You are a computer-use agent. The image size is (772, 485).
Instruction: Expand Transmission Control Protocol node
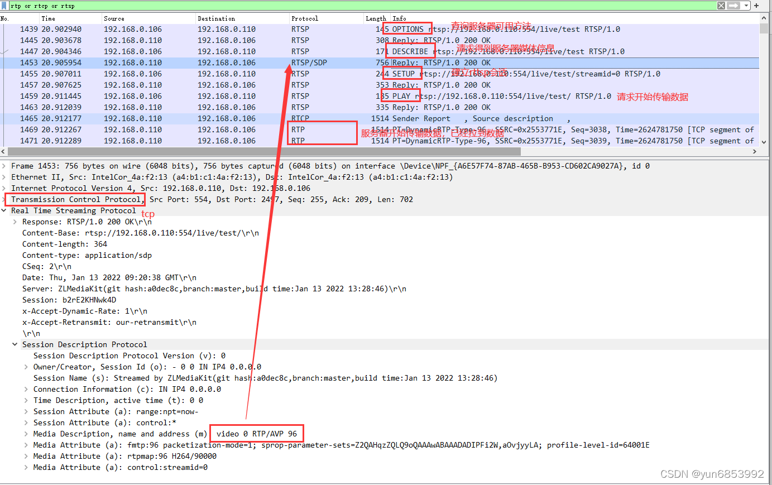pos(4,199)
